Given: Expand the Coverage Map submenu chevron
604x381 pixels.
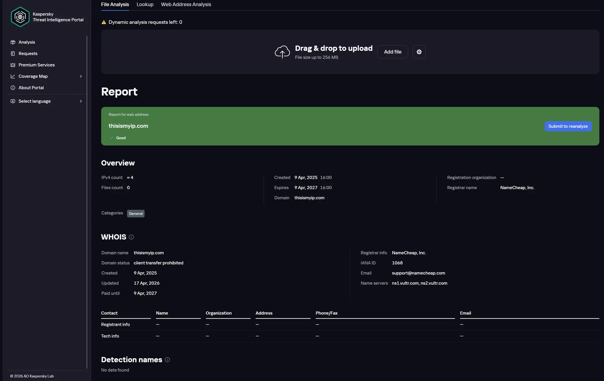Looking at the screenshot, I should [x=81, y=76].
